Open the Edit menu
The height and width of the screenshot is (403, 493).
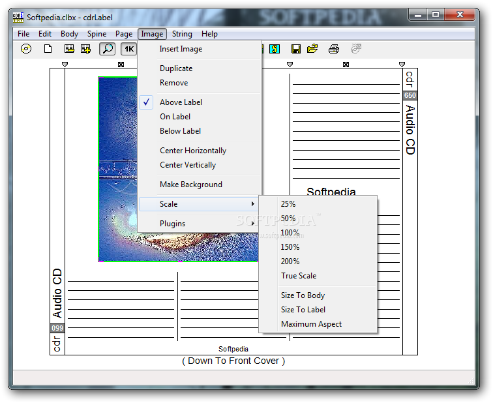click(45, 34)
